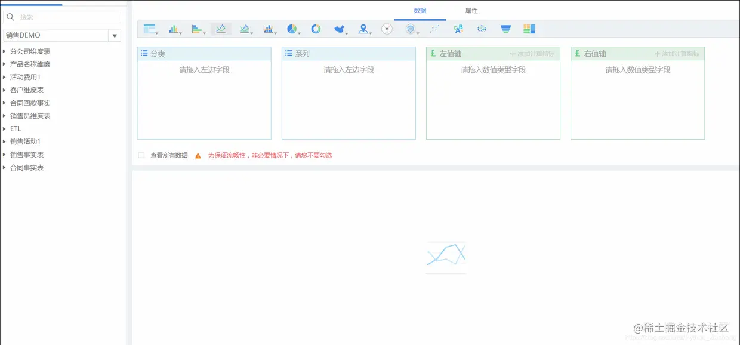The image size is (740, 345).
Task: Expand the 销售员维度表 tree node
Action: tap(4, 116)
